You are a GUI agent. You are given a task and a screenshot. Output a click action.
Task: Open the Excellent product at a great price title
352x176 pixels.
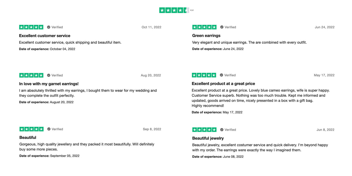(223, 84)
